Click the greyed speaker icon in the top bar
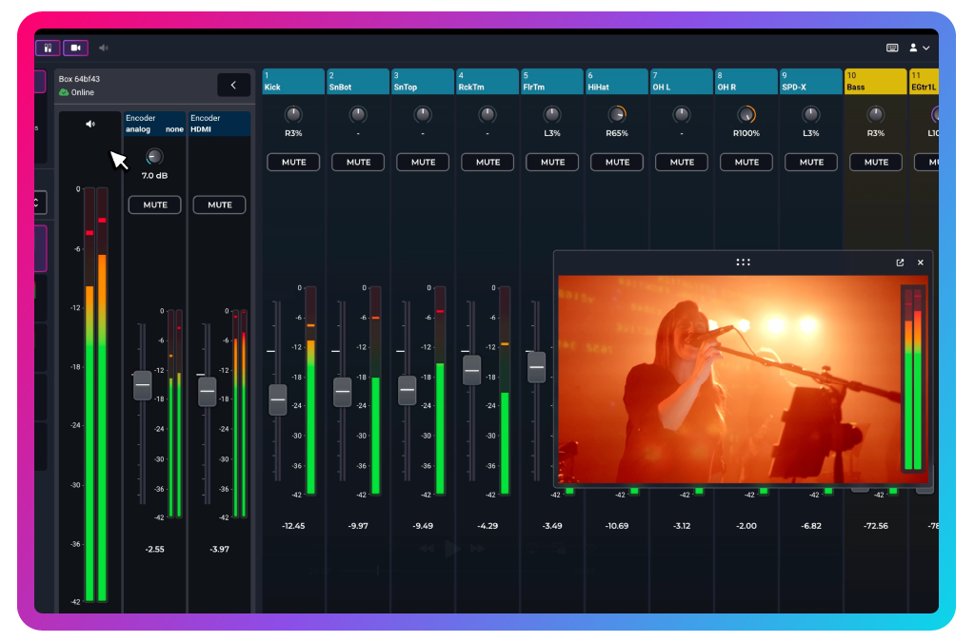Image resolution: width=975 pixels, height=642 pixels. pos(103,48)
